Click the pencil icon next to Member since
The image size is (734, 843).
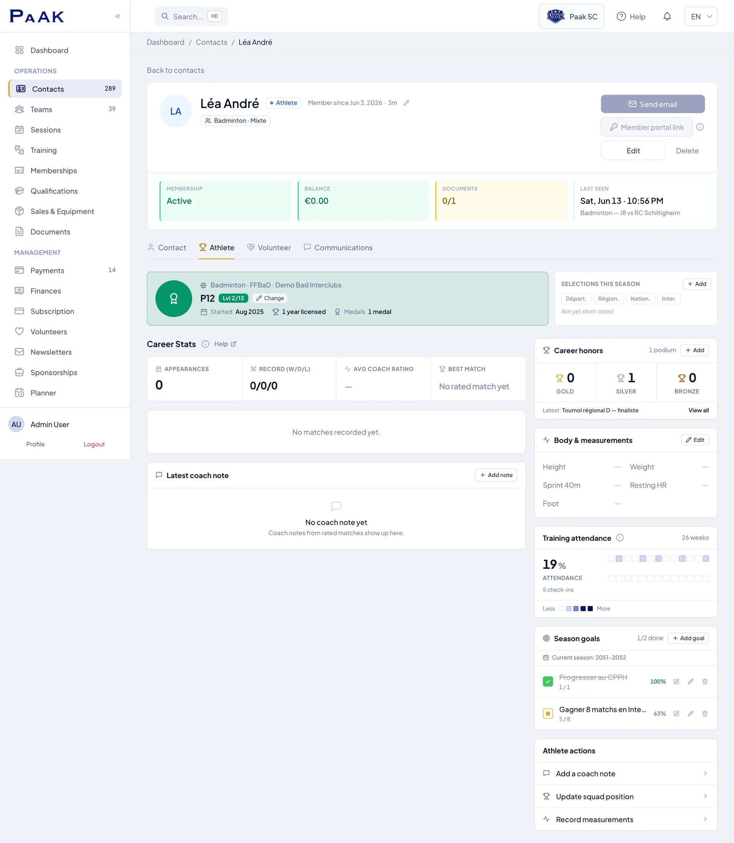406,103
